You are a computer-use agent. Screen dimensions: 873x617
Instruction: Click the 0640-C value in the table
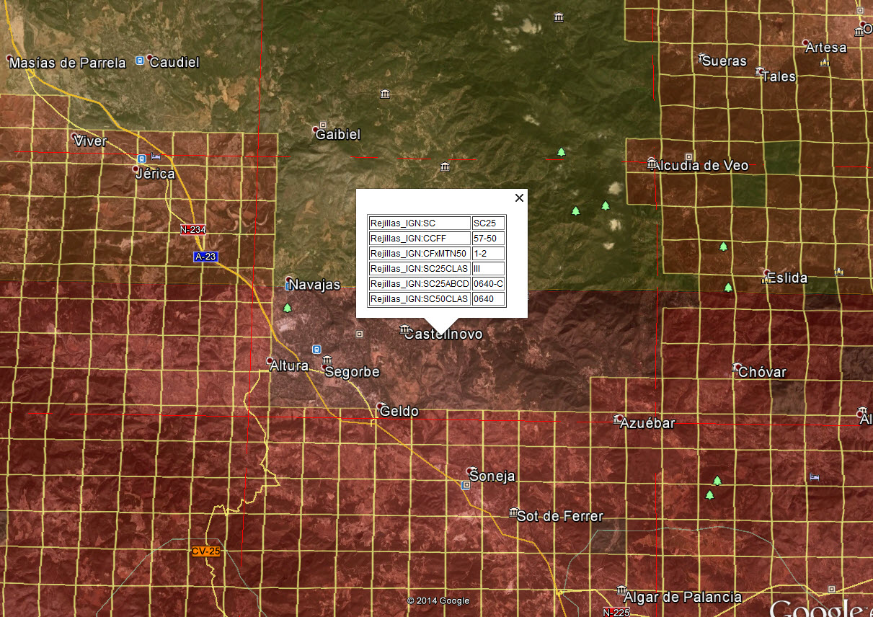click(x=488, y=283)
